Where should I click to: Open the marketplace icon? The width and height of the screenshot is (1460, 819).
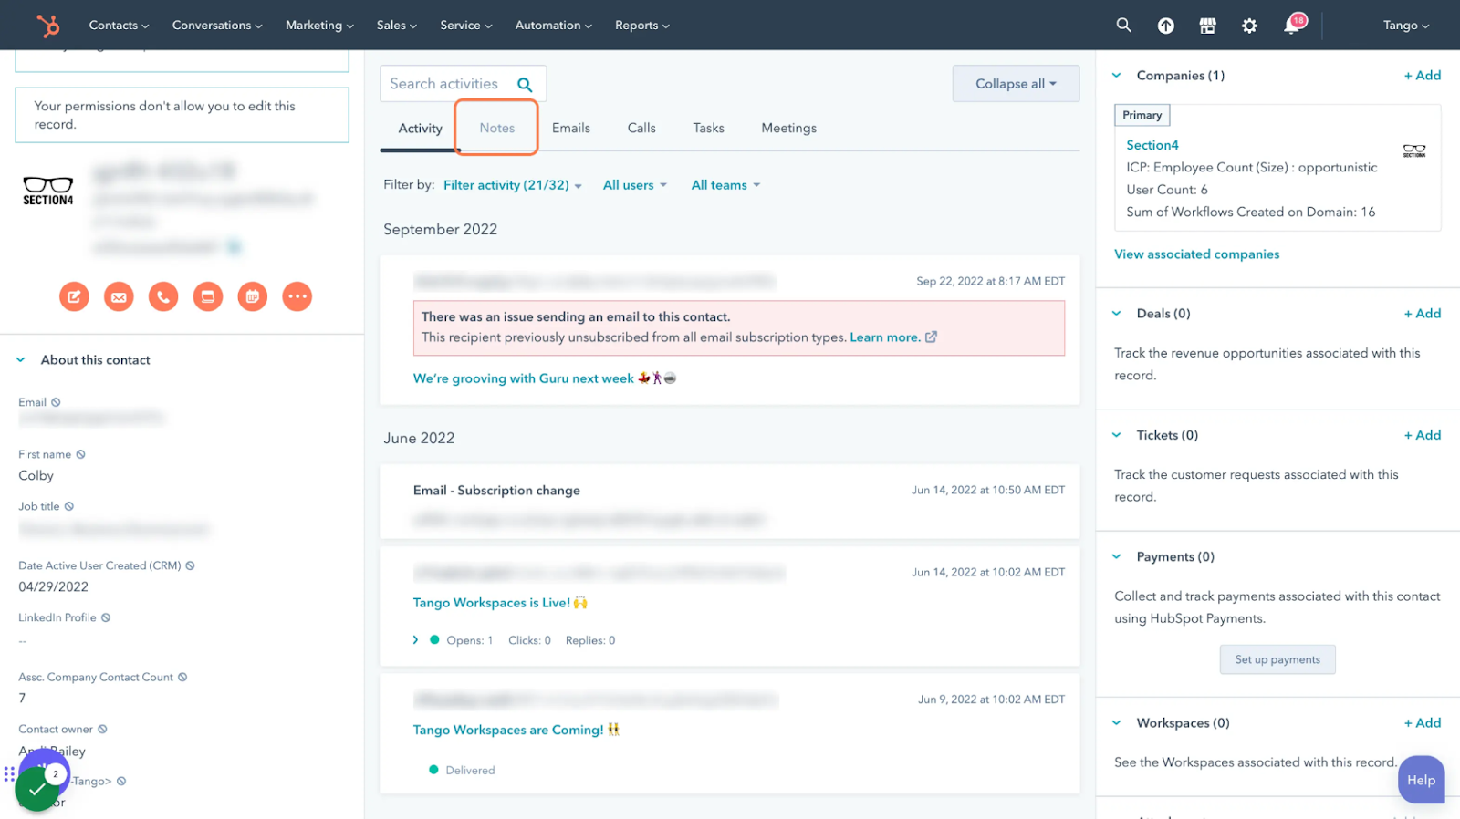click(1207, 26)
